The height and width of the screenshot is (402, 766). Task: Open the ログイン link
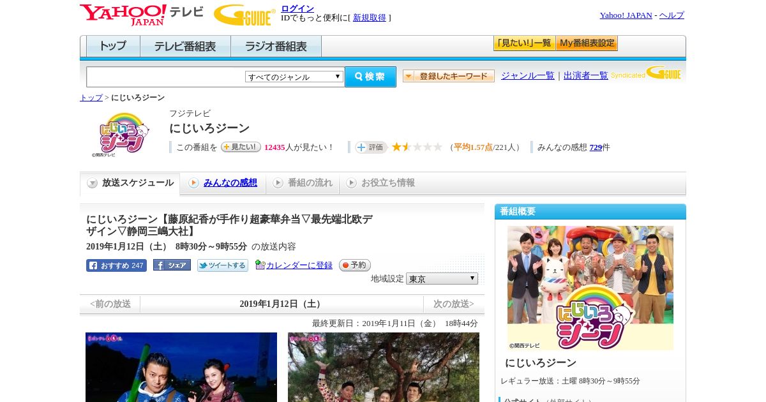click(297, 8)
